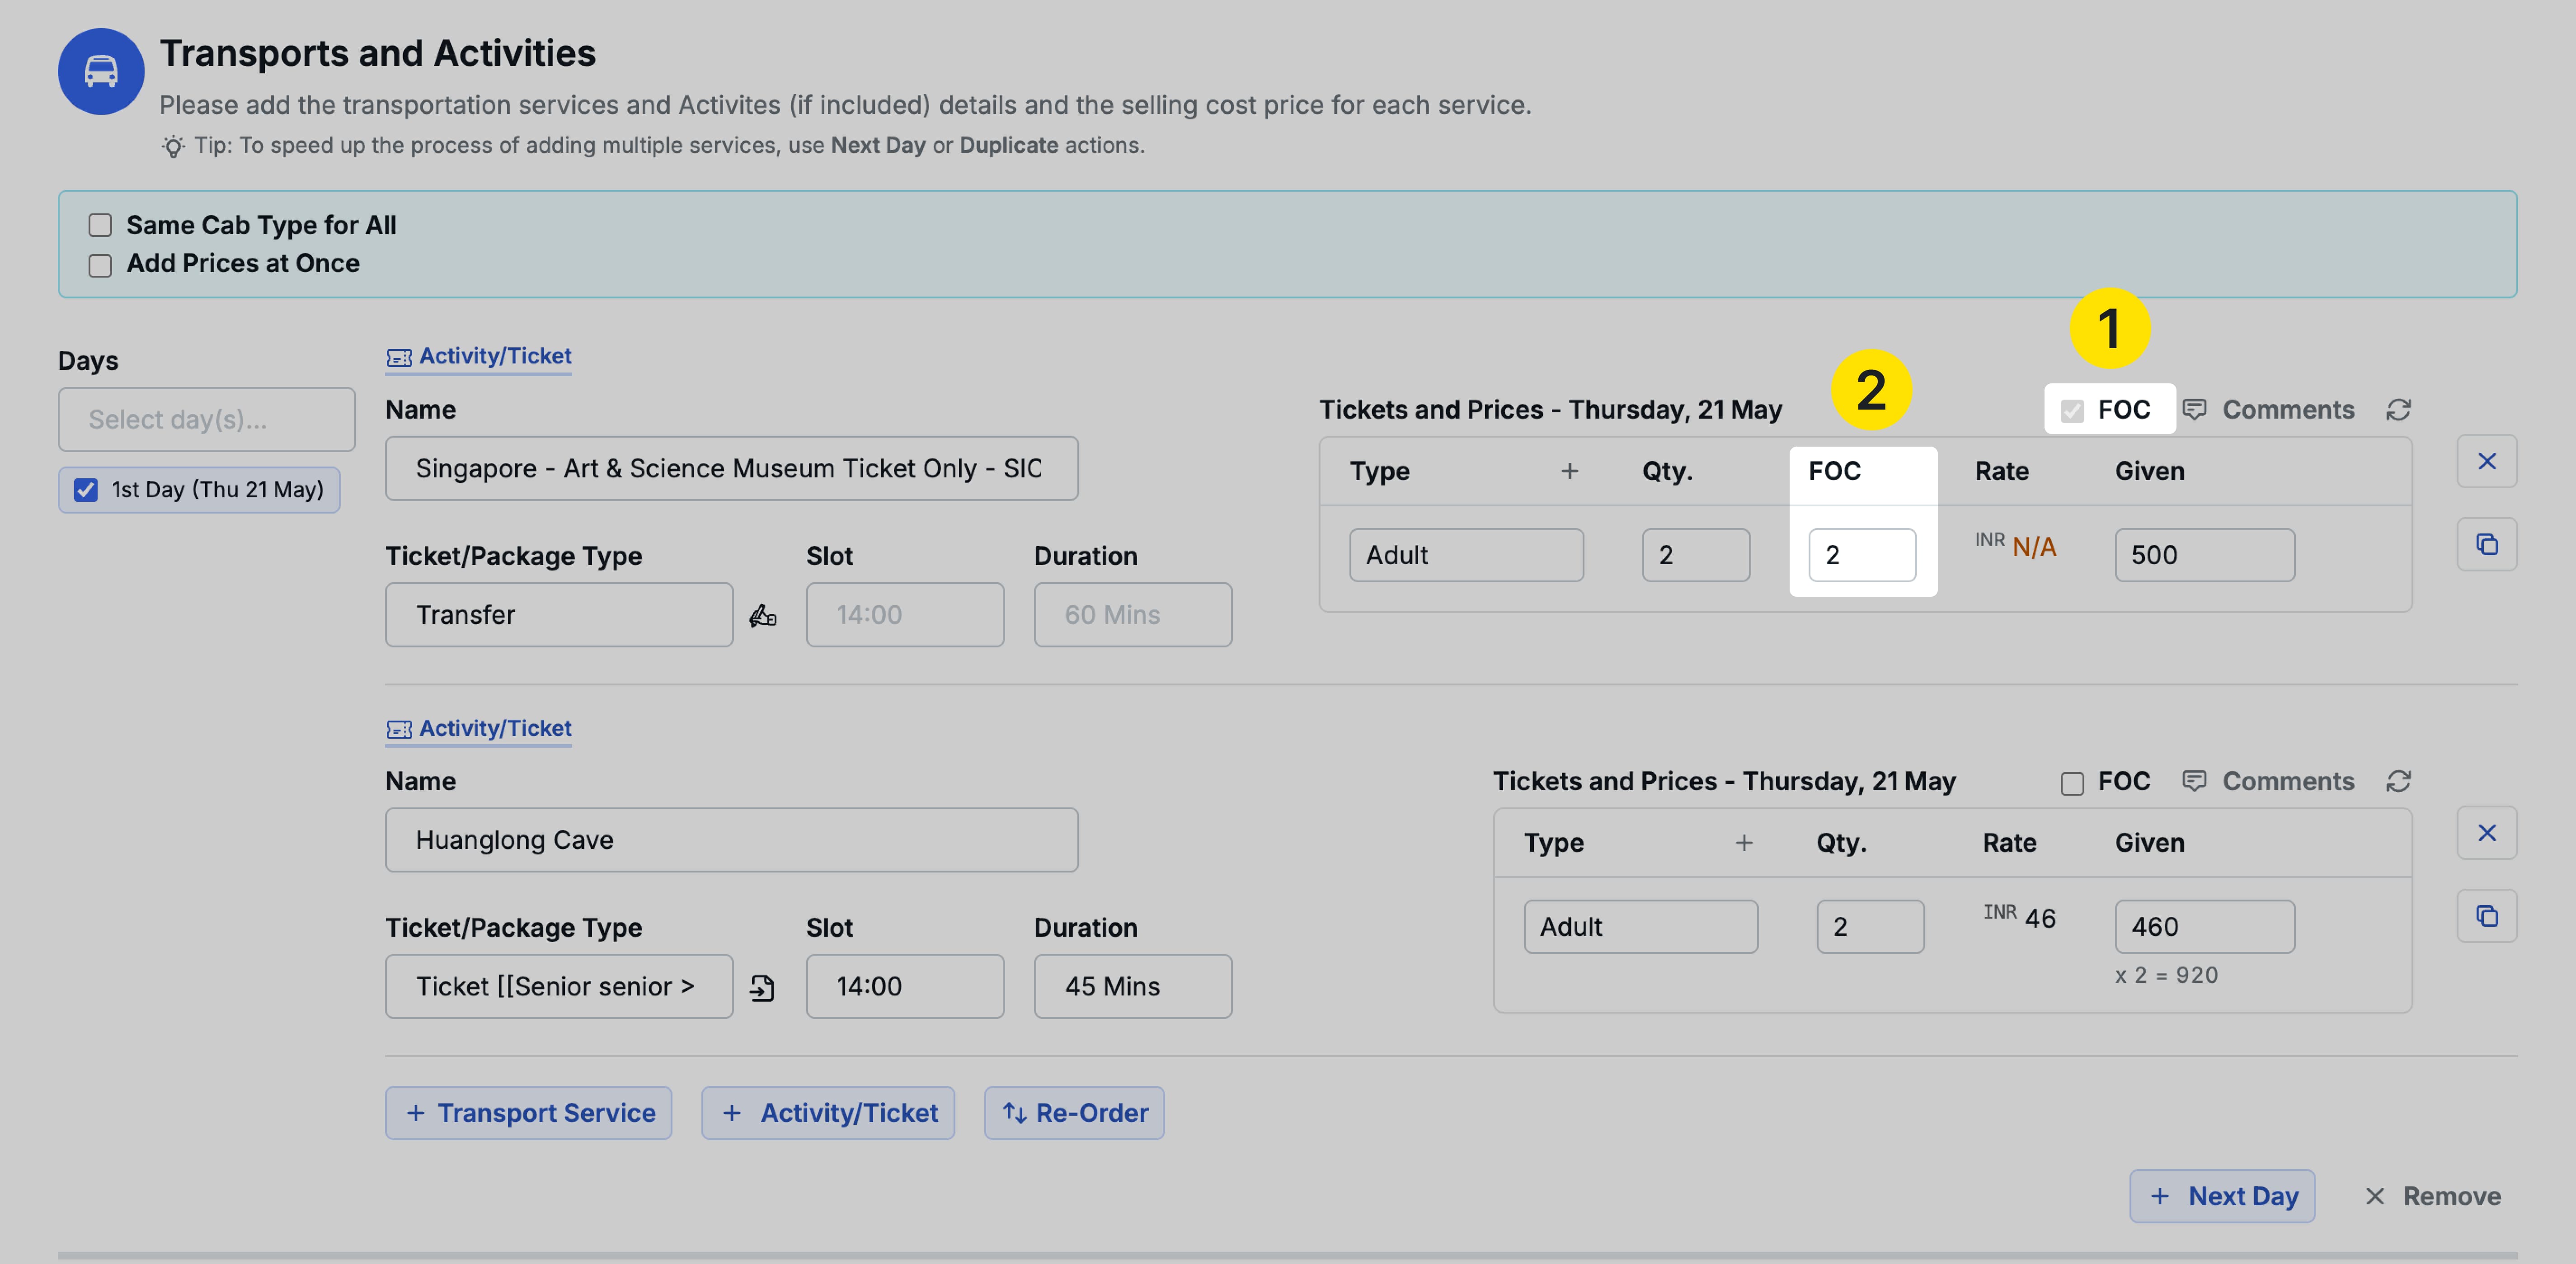Click the import icon next to Ticket [[Senior senior
This screenshot has width=2576, height=1264.
763,987
